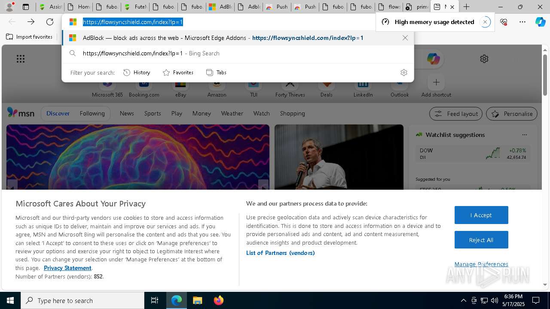Filter search by Tabs

216,73
